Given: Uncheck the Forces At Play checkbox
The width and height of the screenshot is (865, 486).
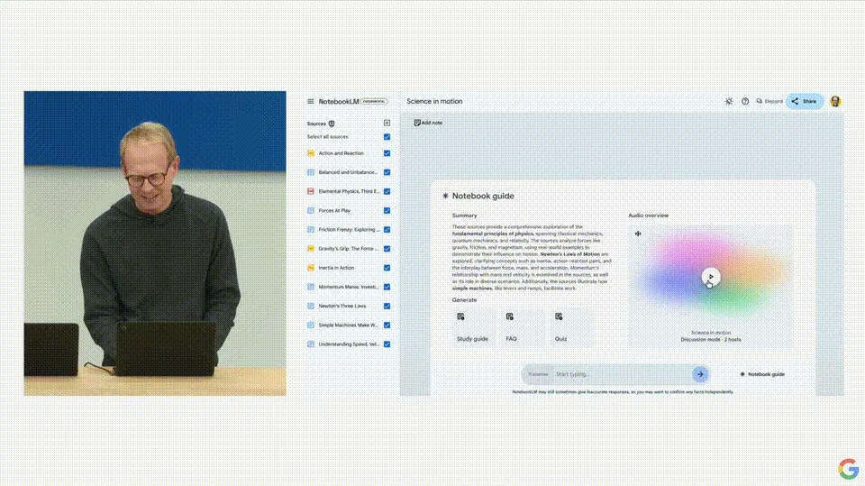Looking at the screenshot, I should pyautogui.click(x=387, y=210).
